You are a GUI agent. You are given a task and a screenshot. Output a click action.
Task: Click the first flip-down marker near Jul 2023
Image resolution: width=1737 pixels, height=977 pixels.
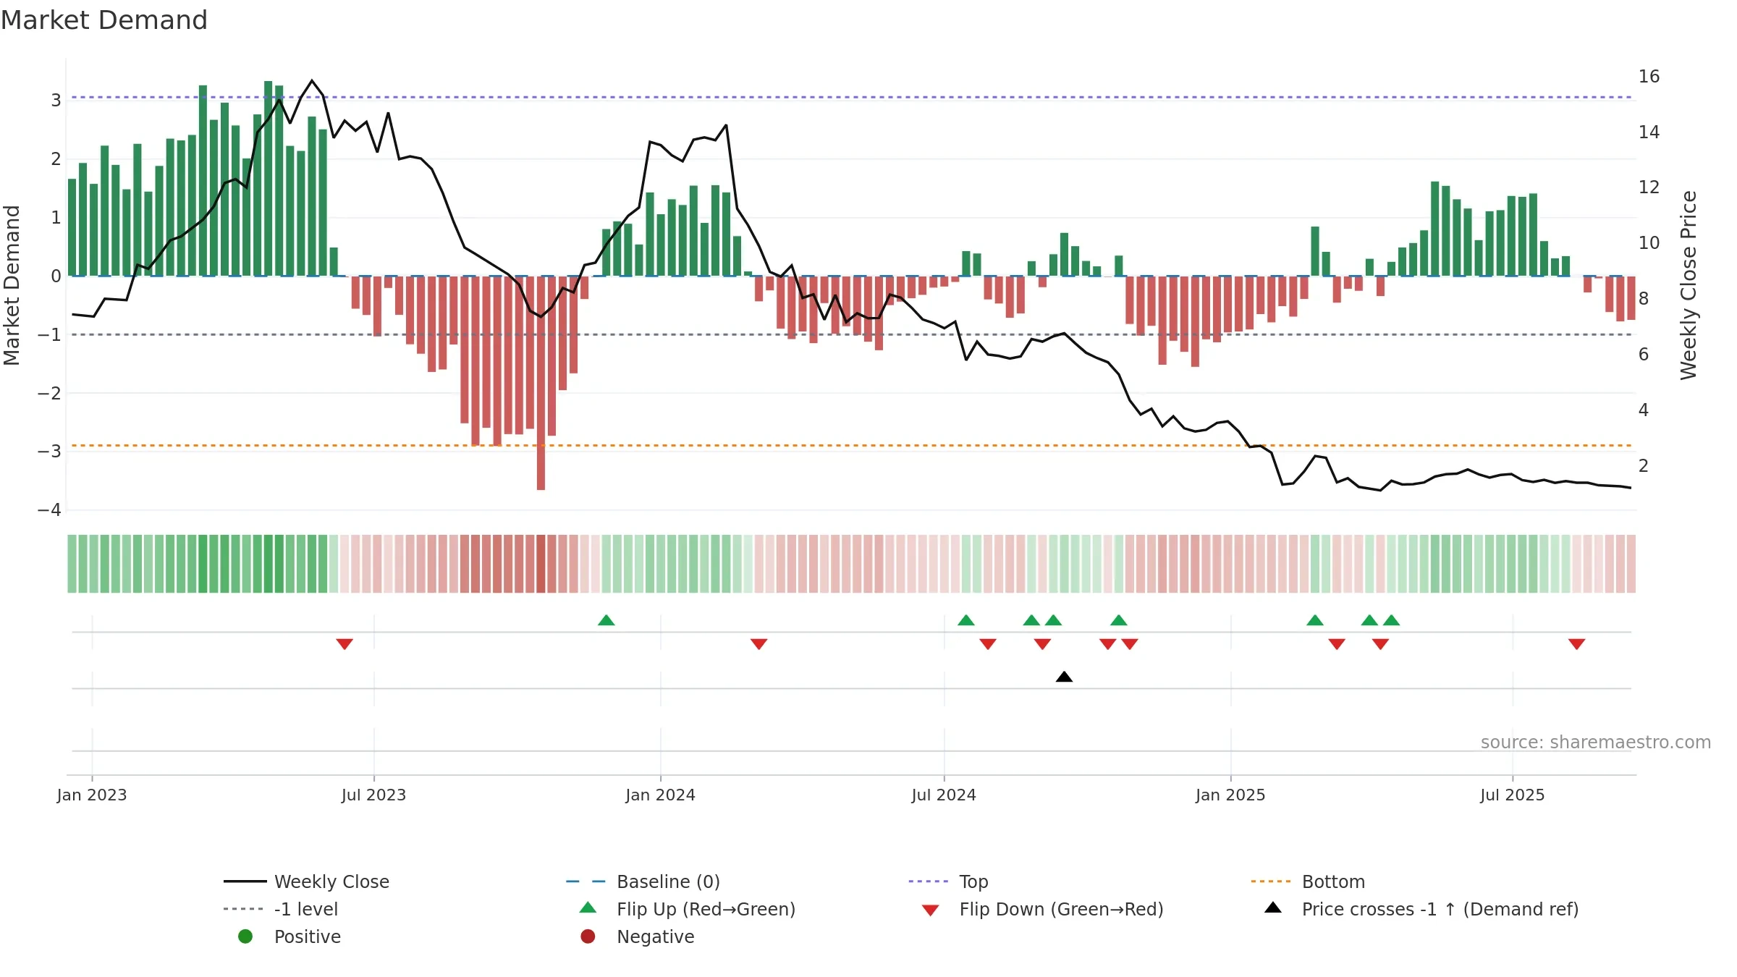(345, 644)
